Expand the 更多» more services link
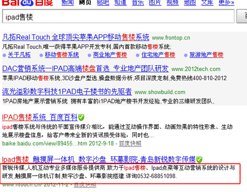Image resolution: width=247 pixels, height=192 pixels. 226,2
